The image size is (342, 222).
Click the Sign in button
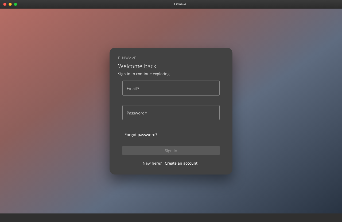tap(171, 150)
